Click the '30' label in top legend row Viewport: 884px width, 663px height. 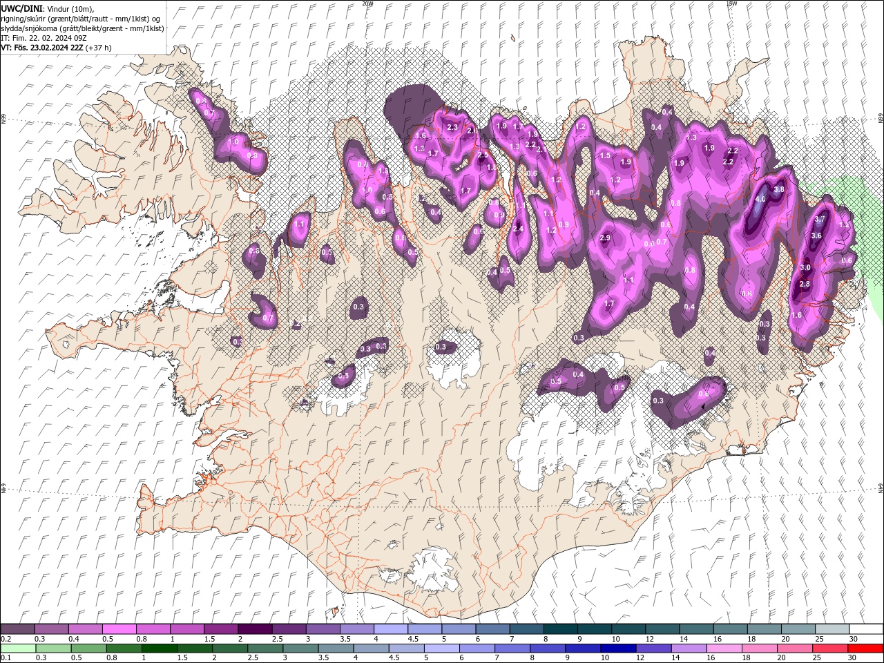[854, 639]
